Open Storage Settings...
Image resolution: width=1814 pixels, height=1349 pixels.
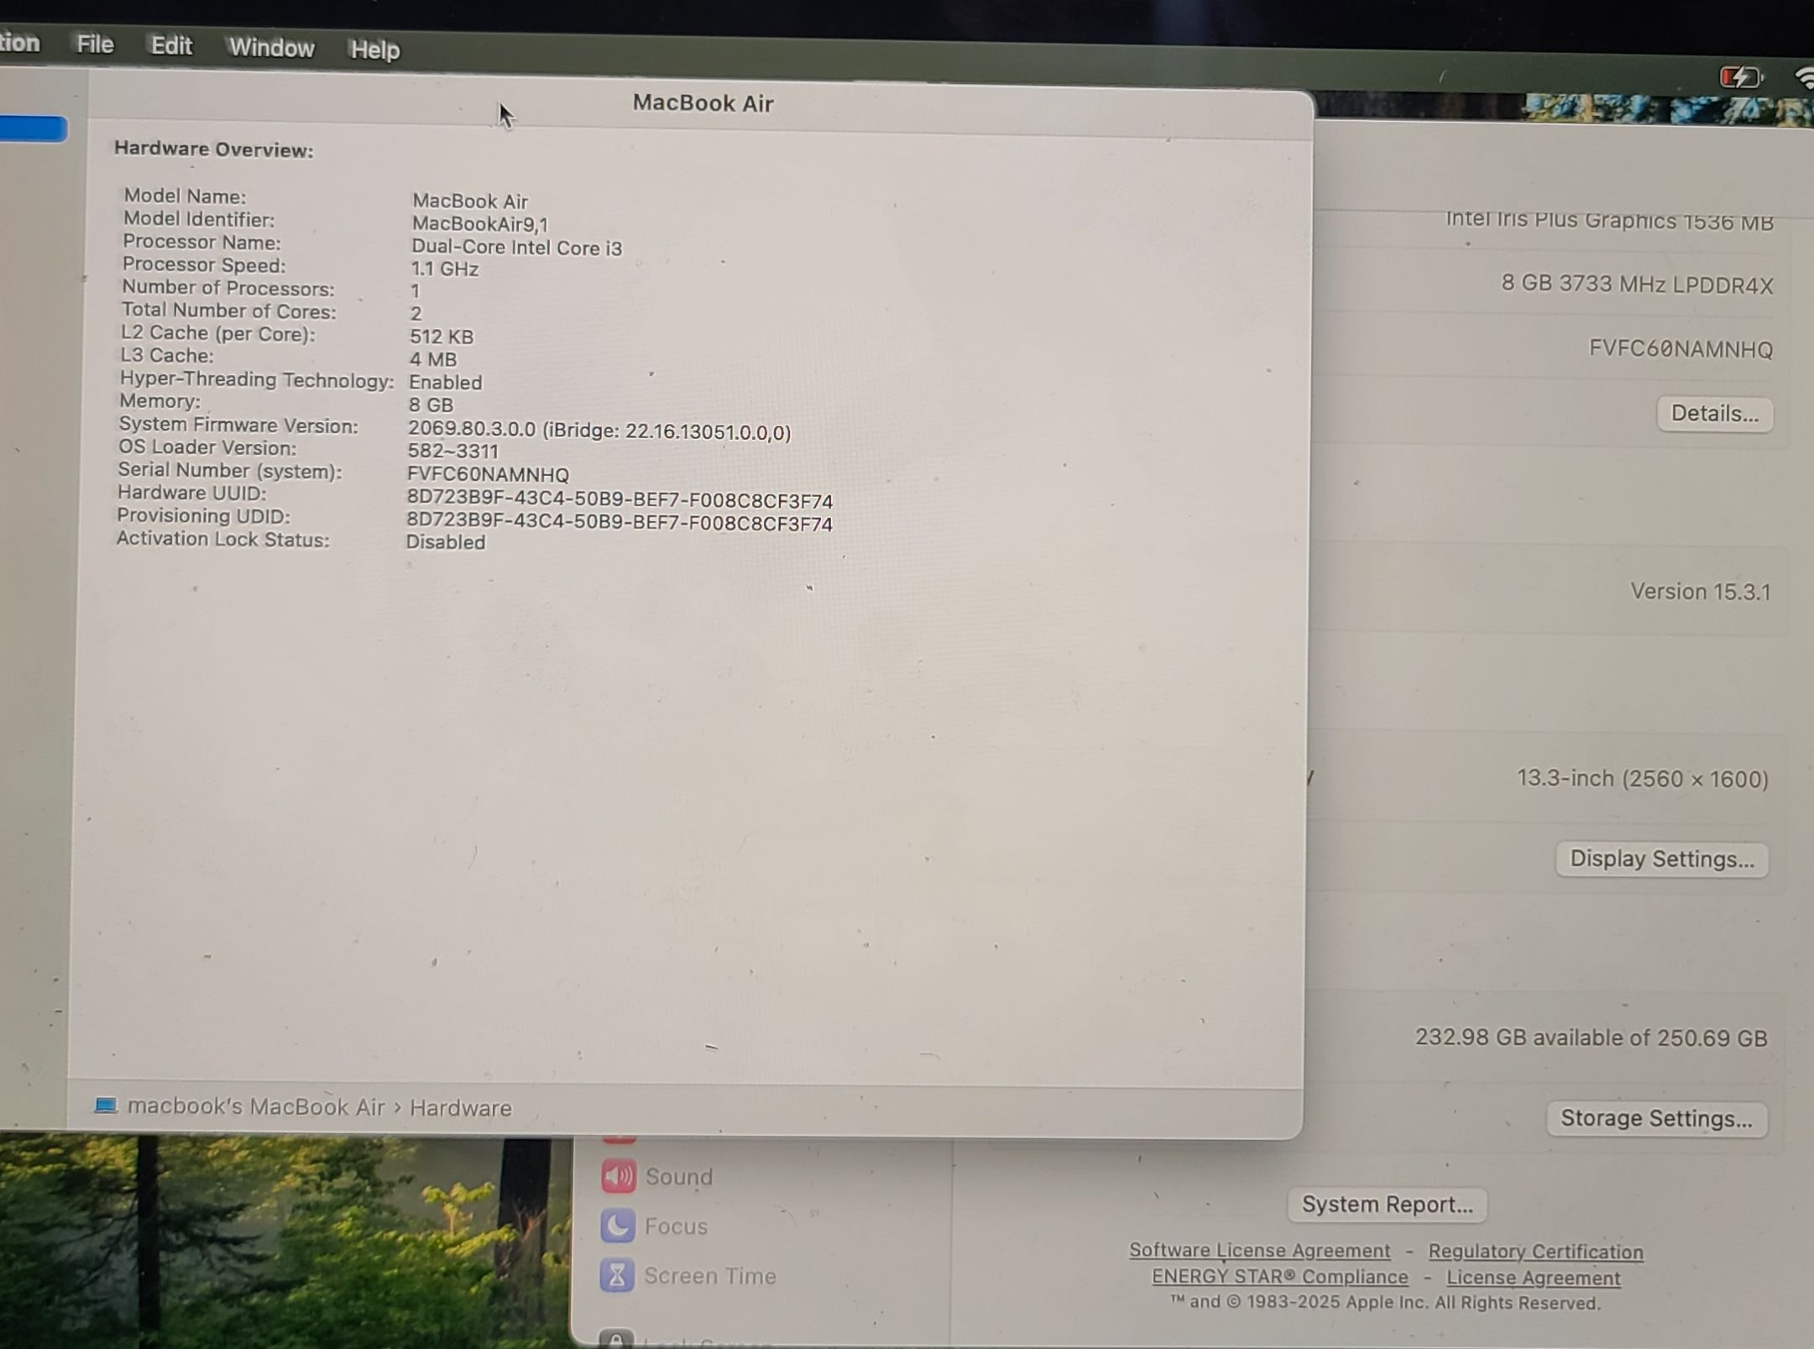pyautogui.click(x=1655, y=1118)
